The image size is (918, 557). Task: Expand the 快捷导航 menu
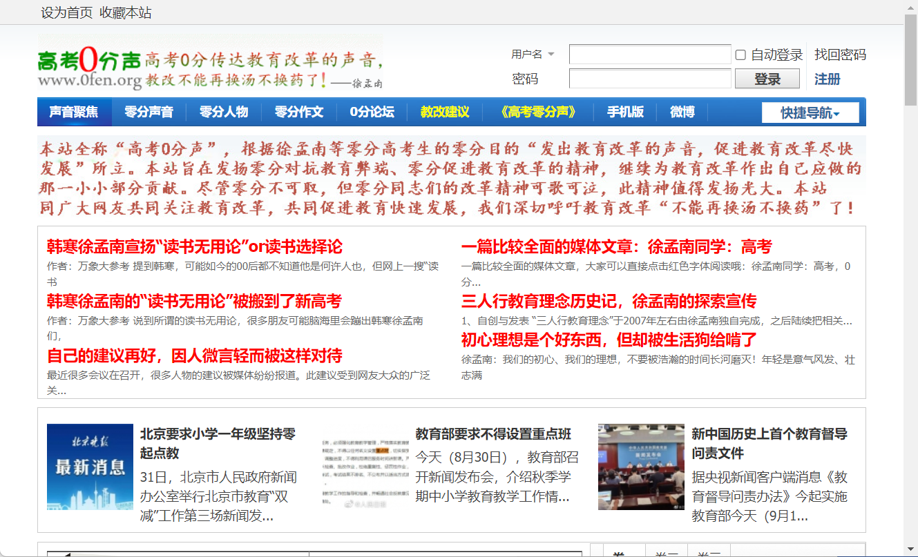pyautogui.click(x=810, y=113)
